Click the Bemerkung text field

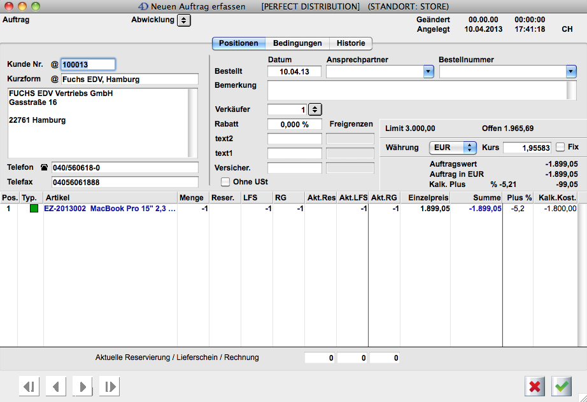click(417, 90)
